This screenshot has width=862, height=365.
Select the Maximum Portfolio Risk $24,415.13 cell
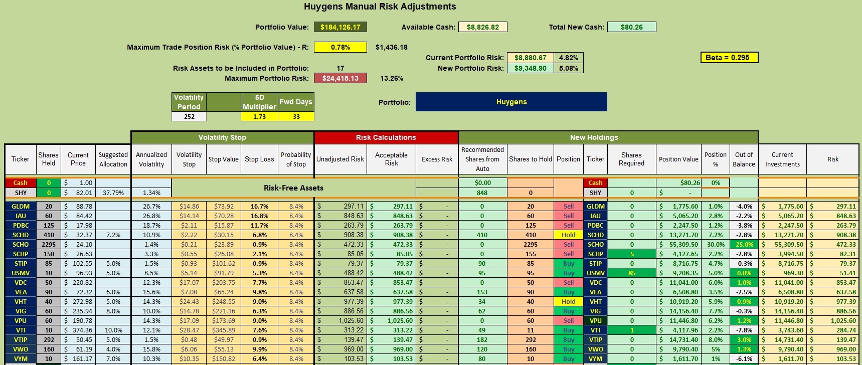pos(340,78)
